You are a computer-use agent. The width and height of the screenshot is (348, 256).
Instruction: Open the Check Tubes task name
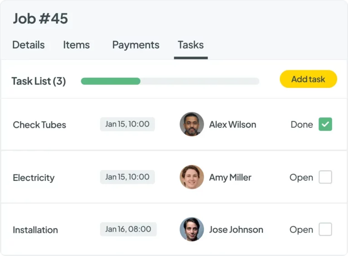(x=39, y=125)
